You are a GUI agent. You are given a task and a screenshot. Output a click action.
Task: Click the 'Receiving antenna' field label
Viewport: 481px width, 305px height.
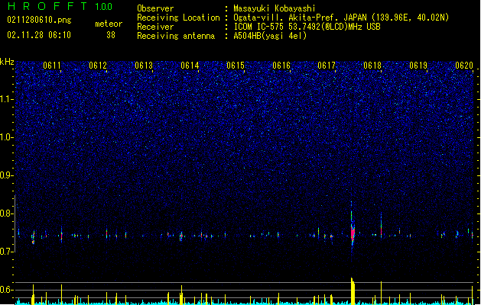(176, 36)
